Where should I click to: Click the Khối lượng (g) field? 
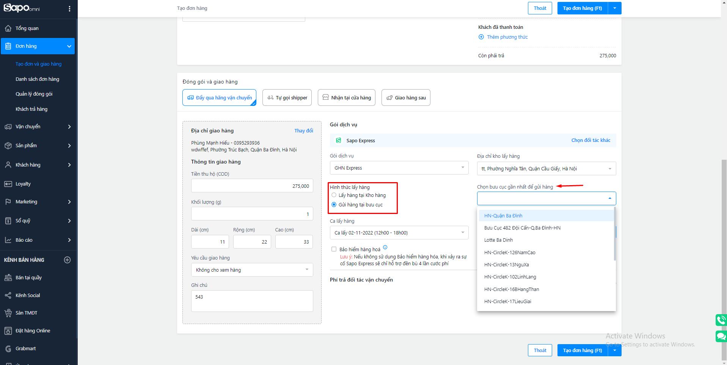(252, 214)
